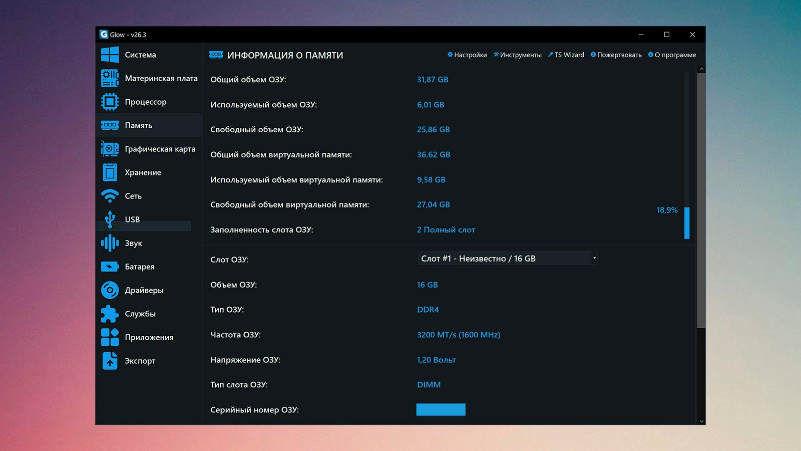
Task: Click the Battery icon in sidebar
Action: tap(110, 267)
